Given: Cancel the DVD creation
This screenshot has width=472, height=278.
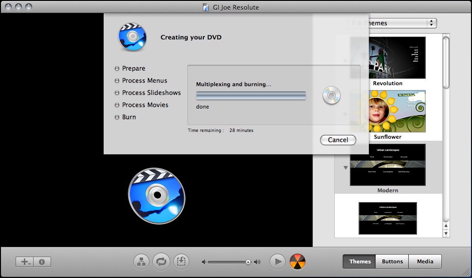Looking at the screenshot, I should point(338,140).
